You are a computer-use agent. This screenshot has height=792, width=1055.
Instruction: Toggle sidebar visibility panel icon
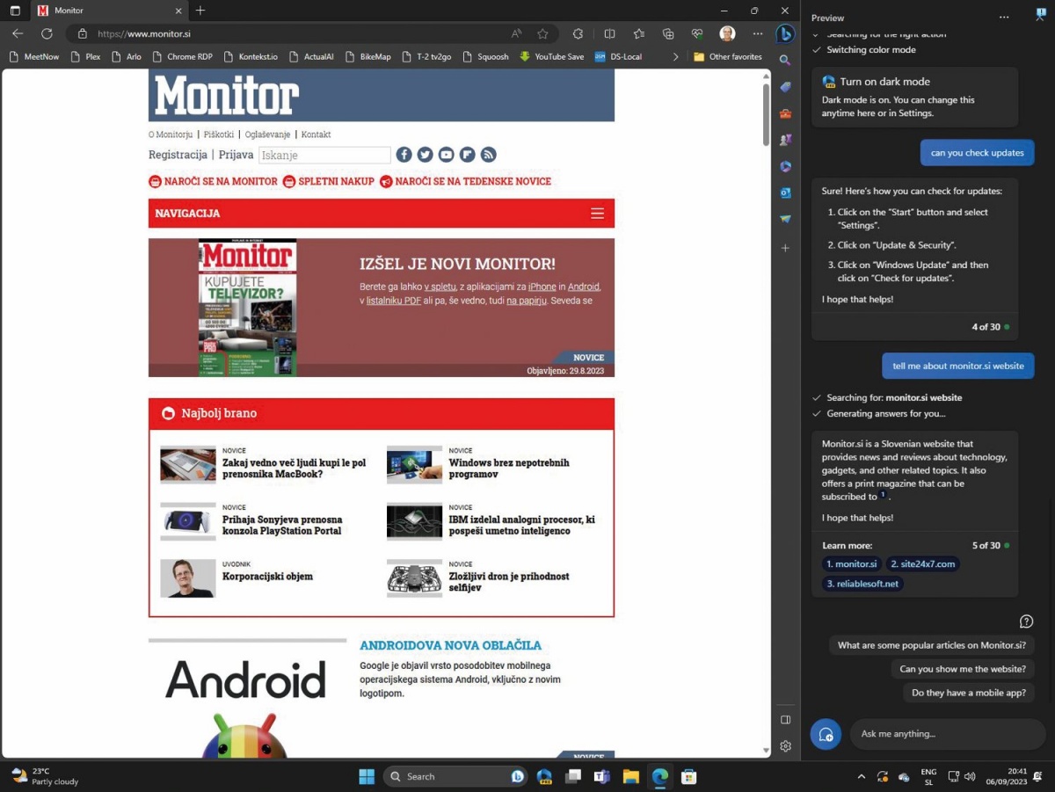pos(785,720)
